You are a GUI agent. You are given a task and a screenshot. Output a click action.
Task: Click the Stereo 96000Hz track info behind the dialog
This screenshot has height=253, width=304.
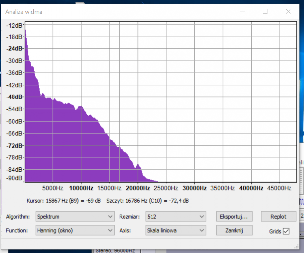(115, 250)
